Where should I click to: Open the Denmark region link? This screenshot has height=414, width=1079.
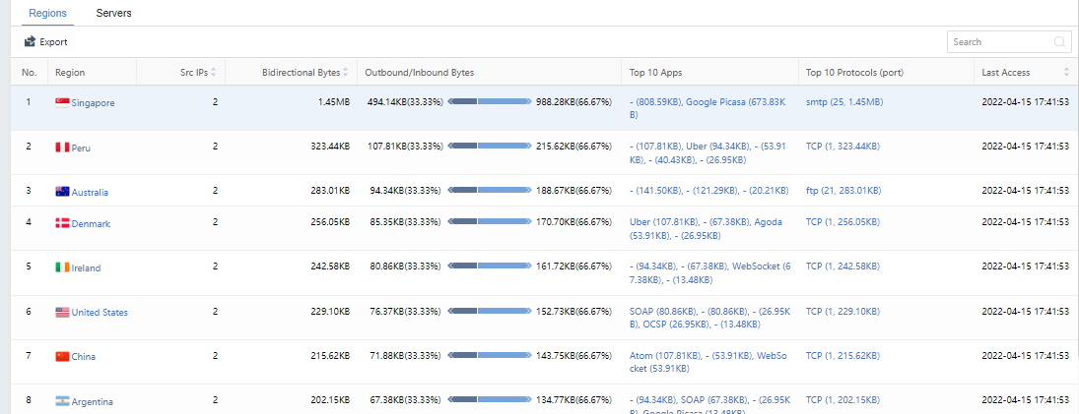tap(91, 224)
